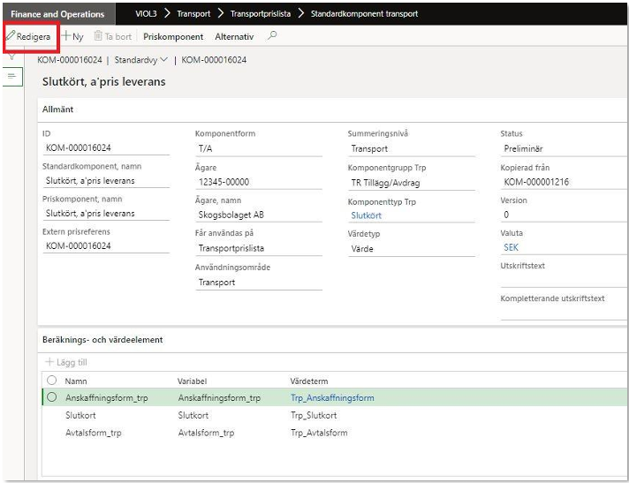Open the SEK currency link
Viewport: 629px width, 483px height.
click(x=512, y=248)
